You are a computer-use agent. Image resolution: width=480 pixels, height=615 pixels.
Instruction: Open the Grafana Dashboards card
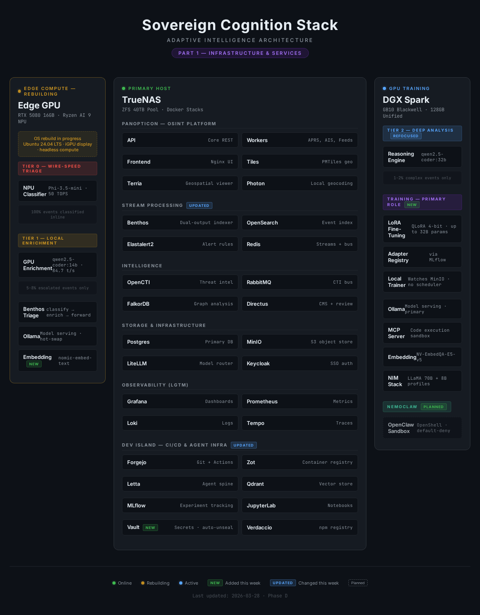[180, 402]
